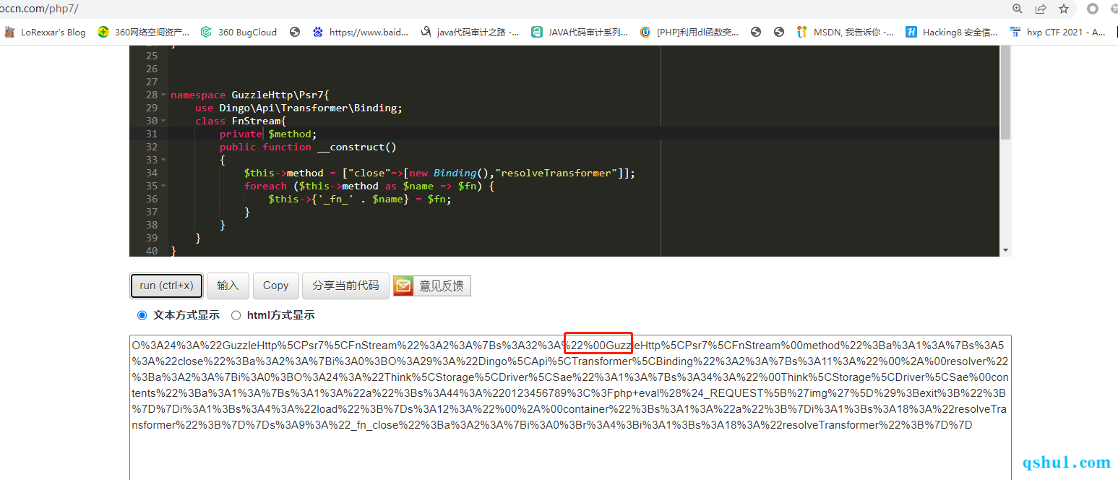Collapse foreach block fold arrow on line 35
Viewport: 1118px width, 480px height.
(x=163, y=186)
